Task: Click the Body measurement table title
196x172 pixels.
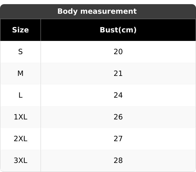Action: coord(97,11)
